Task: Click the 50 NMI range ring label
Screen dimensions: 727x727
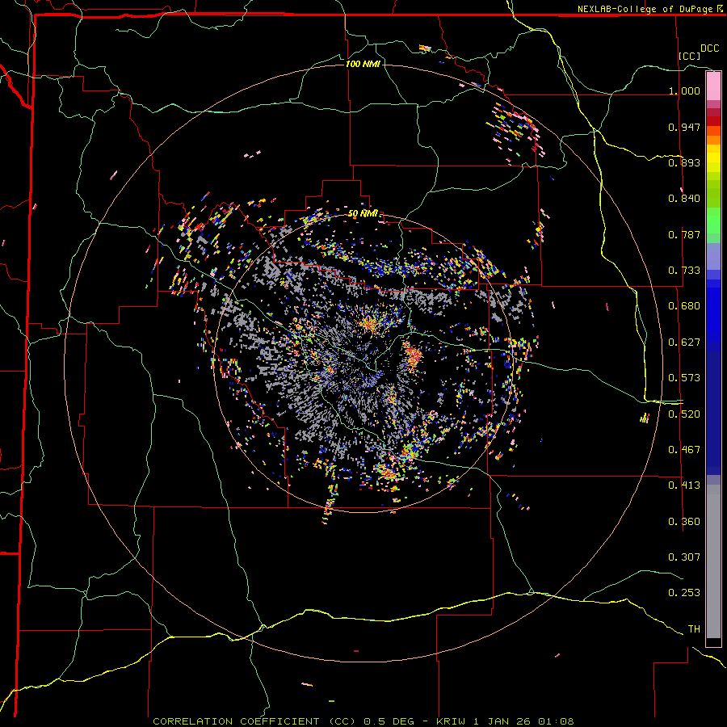Action: 363,214
